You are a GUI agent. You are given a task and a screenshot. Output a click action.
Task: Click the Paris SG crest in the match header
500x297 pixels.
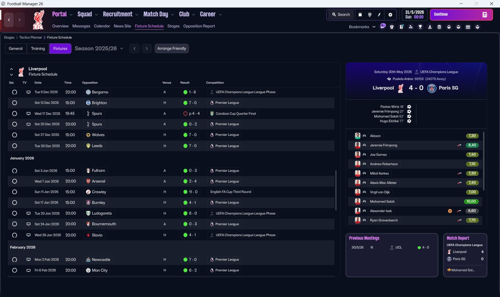pos(432,88)
